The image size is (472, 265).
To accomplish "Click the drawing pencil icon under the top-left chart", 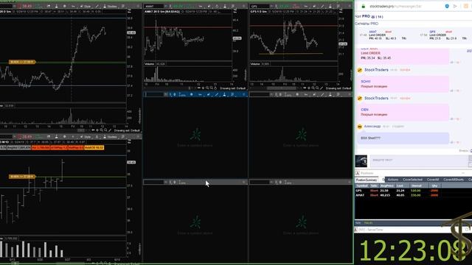I will pyautogui.click(x=110, y=130).
